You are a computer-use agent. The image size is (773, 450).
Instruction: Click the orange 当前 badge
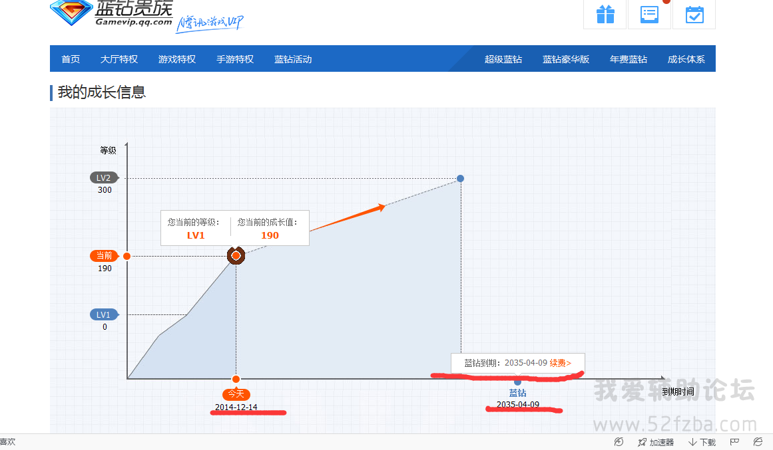[105, 256]
